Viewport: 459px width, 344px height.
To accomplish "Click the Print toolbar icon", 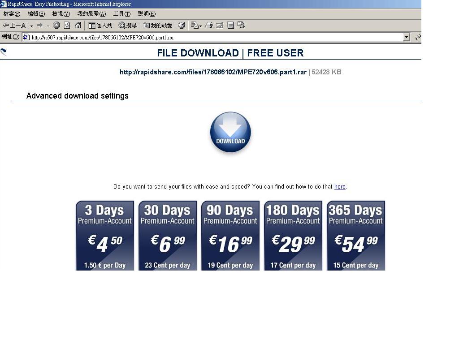I will pos(208,26).
